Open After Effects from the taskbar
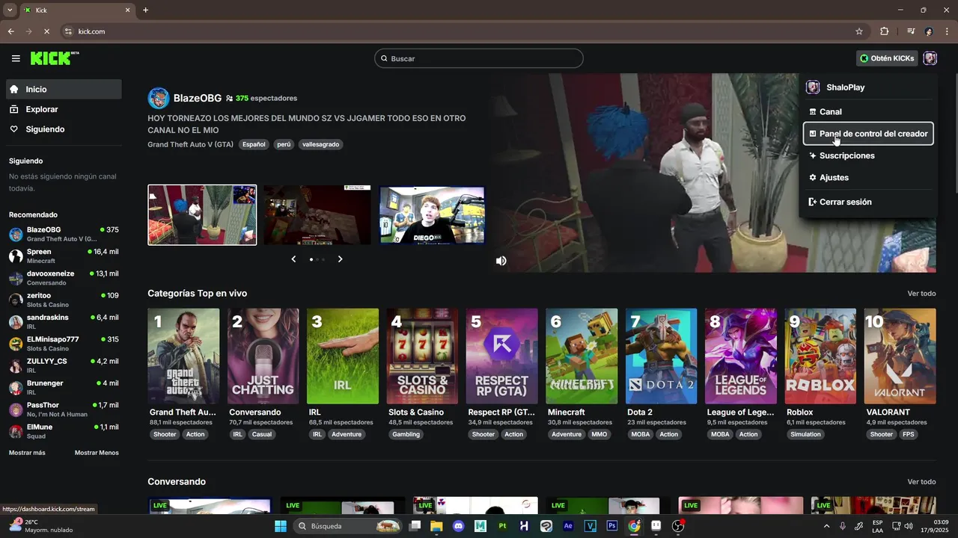The image size is (958, 538). click(568, 526)
